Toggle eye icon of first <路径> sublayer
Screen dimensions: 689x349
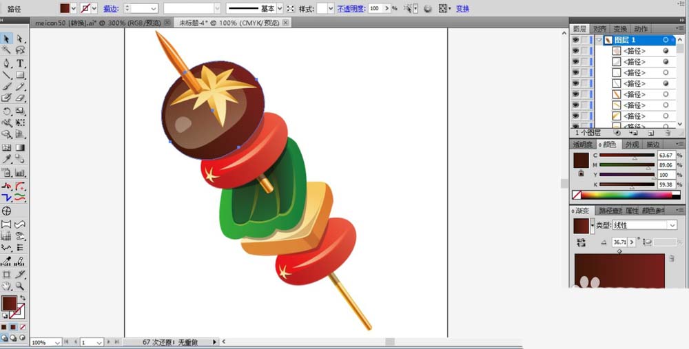[575, 51]
